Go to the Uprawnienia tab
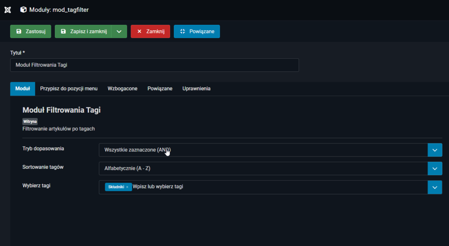Image resolution: width=449 pixels, height=246 pixels. [x=196, y=89]
